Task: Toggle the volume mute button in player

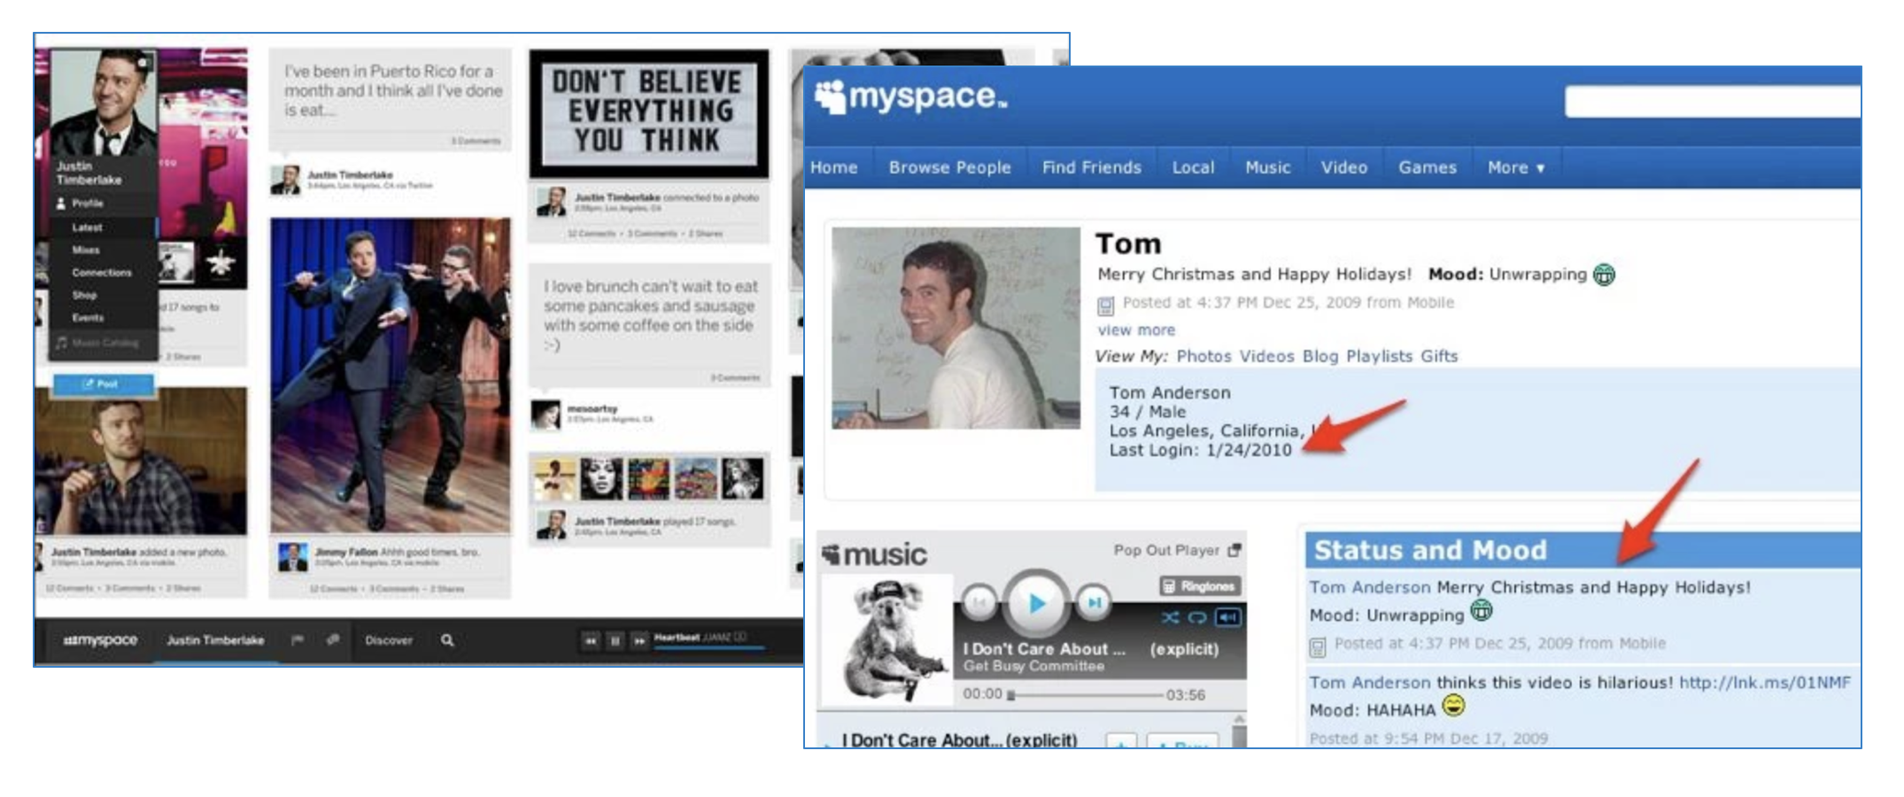Action: [x=1227, y=617]
